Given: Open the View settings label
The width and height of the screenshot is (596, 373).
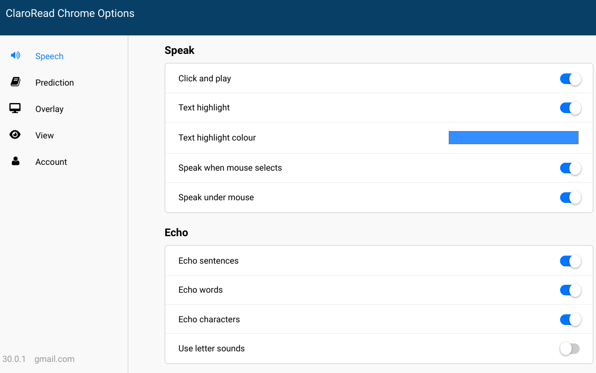Looking at the screenshot, I should 44,135.
